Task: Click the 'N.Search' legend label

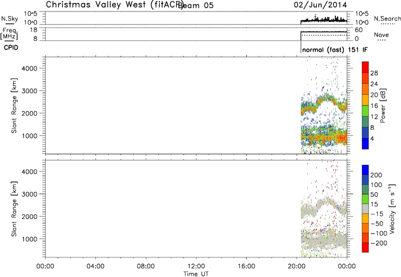Action: click(x=387, y=18)
